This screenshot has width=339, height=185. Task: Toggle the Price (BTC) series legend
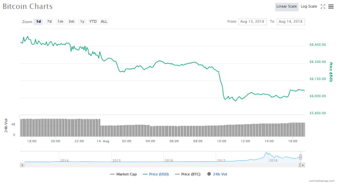187,174
